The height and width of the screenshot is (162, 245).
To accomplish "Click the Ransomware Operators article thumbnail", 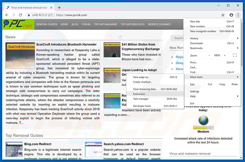I will [112, 101].
